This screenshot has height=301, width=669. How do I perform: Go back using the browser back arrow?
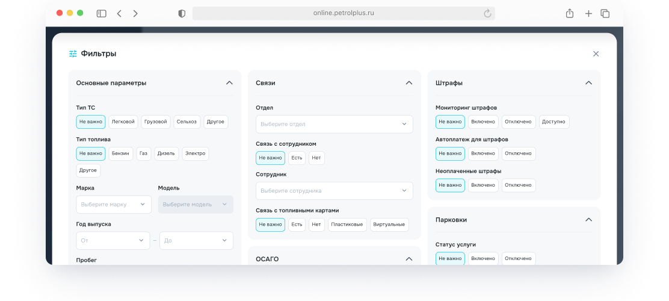pyautogui.click(x=119, y=13)
